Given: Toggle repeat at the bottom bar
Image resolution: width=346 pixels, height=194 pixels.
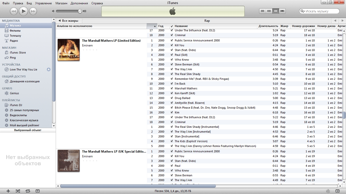Looking at the screenshot, I should point(28,191).
